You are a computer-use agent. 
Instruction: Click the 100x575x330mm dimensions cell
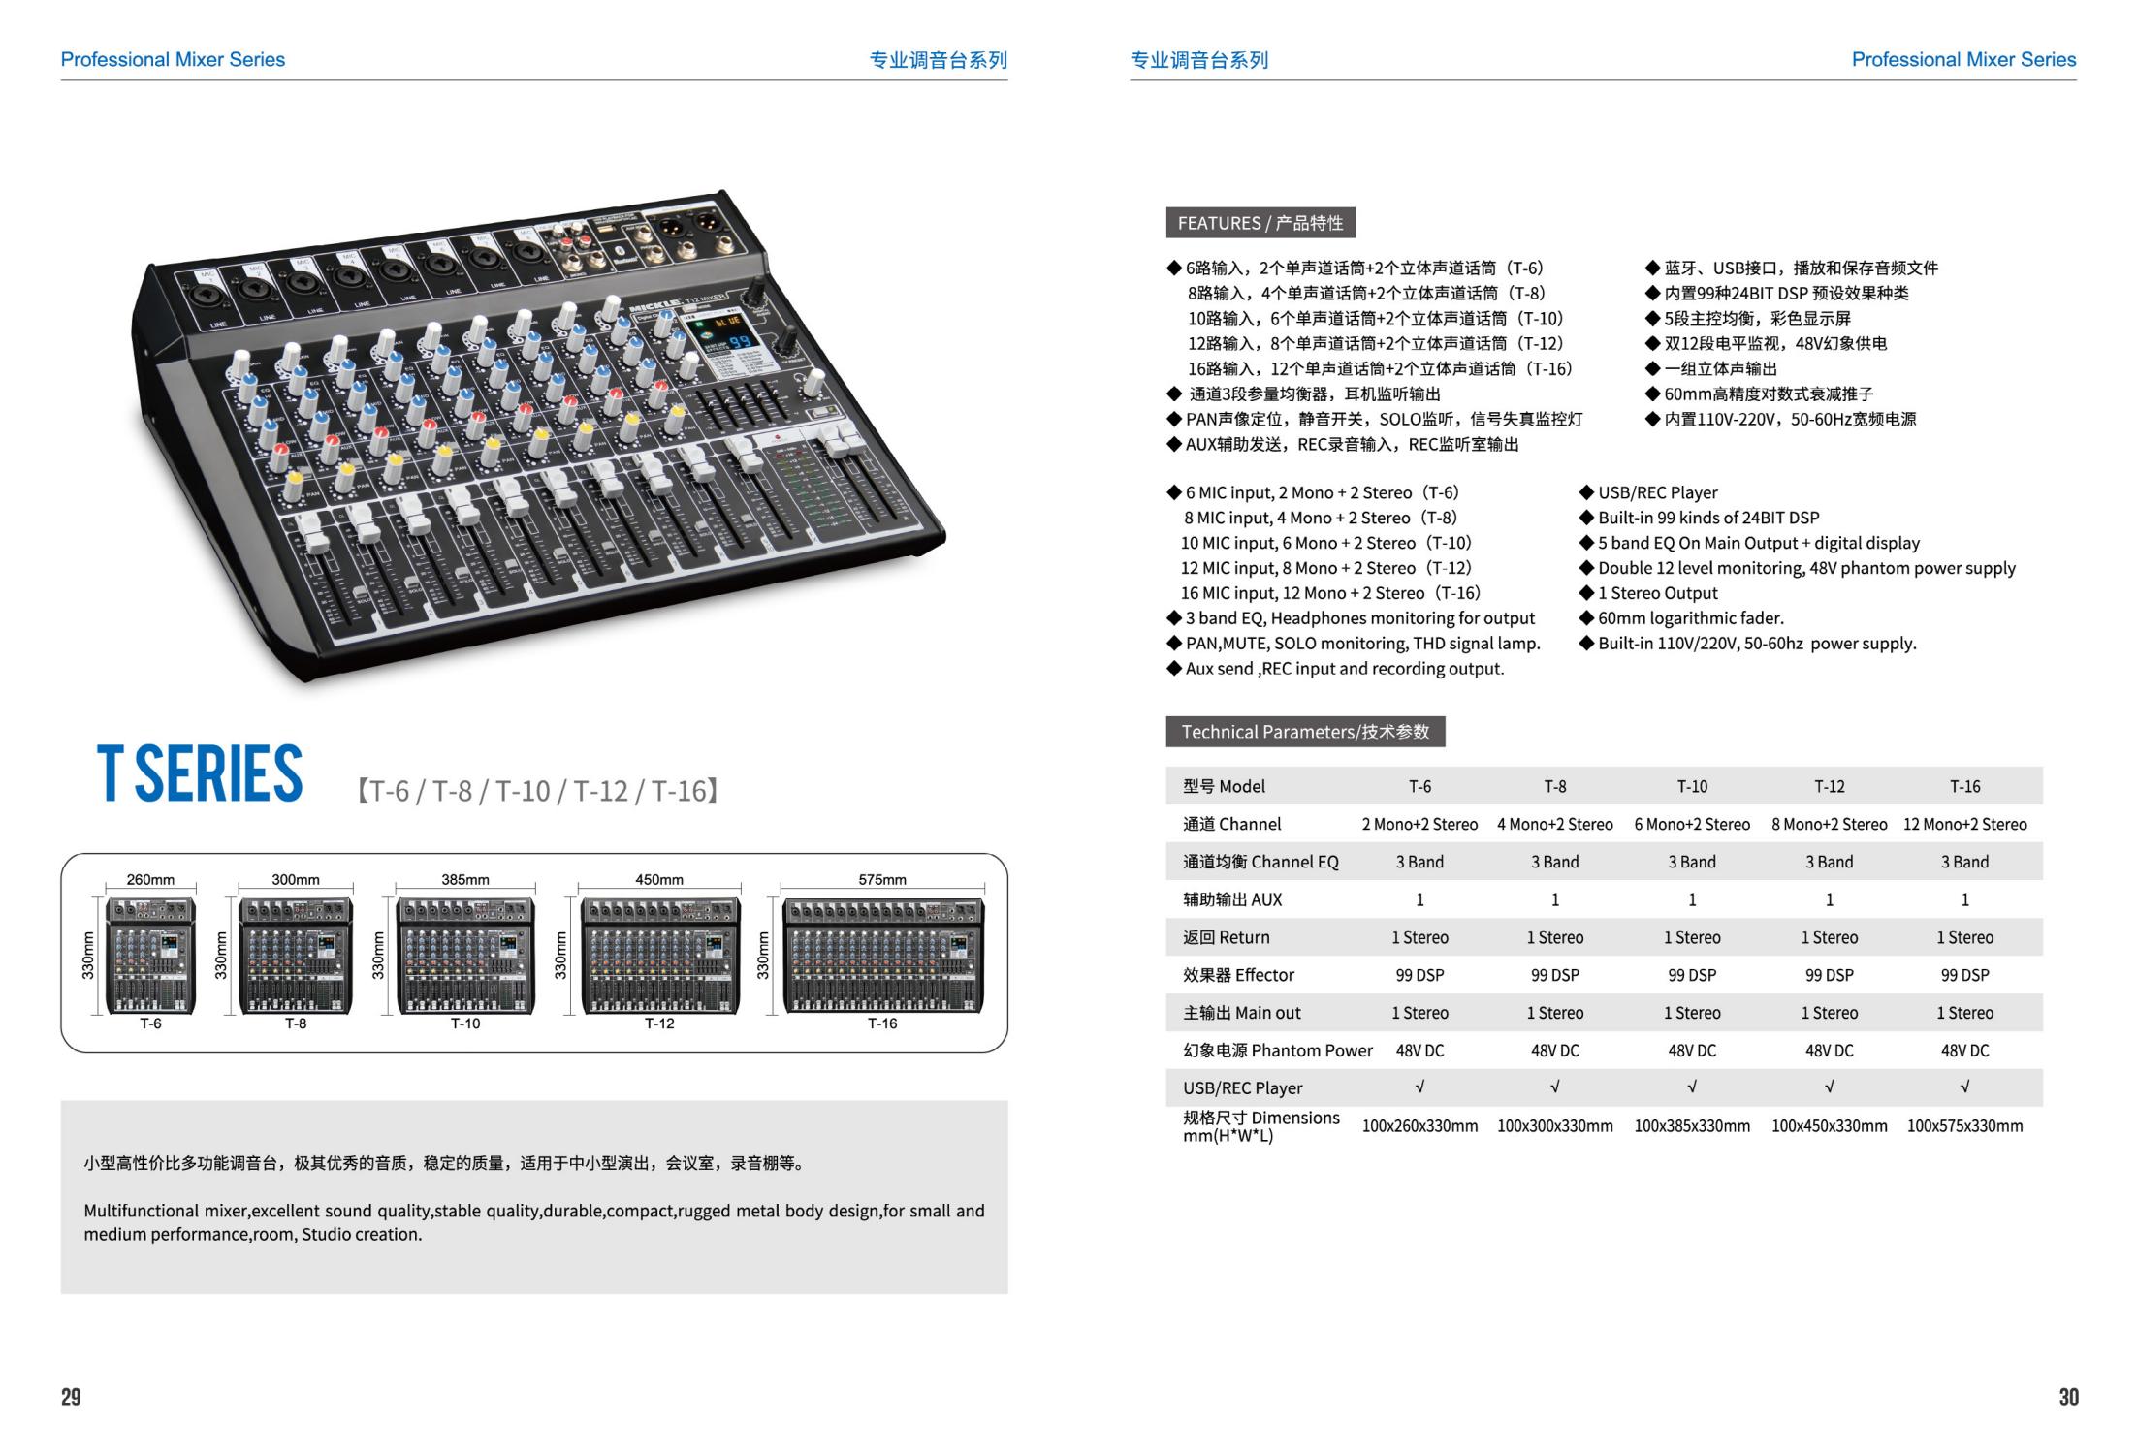pos(1965,1126)
